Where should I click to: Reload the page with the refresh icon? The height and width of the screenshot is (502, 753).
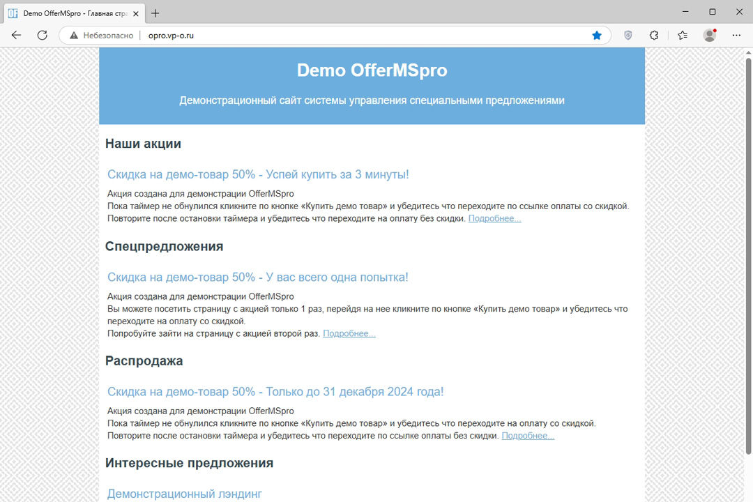point(43,35)
